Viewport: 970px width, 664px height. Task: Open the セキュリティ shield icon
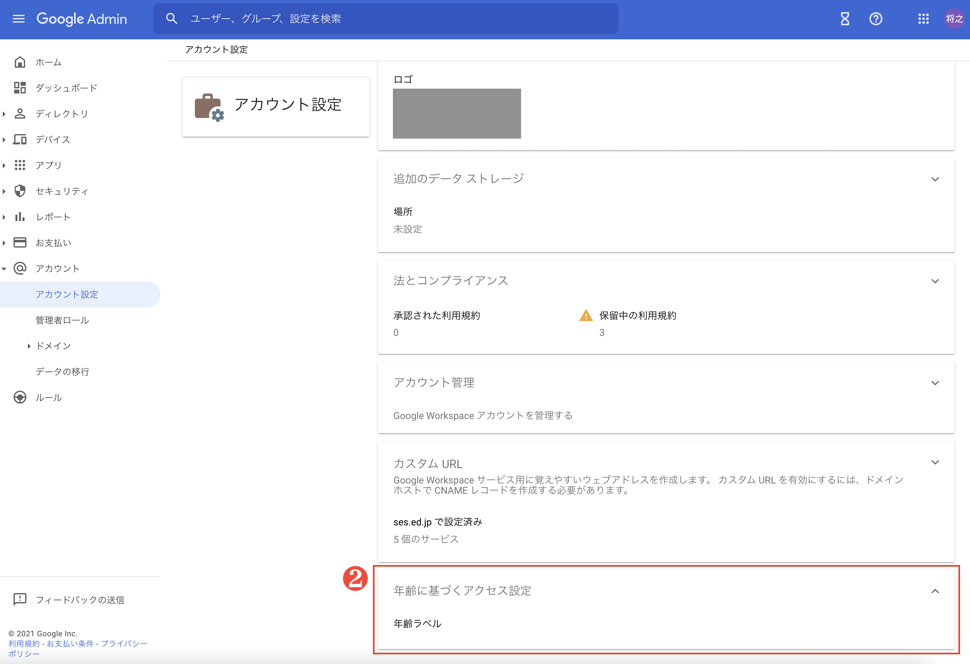pyautogui.click(x=20, y=191)
